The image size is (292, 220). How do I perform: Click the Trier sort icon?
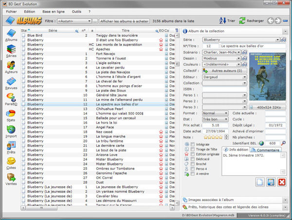pyautogui.click(x=222, y=20)
